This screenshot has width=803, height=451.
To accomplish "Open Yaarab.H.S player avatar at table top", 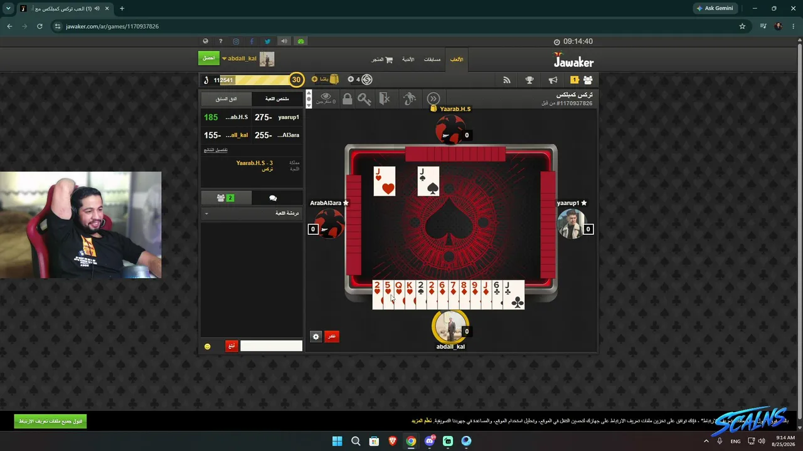I will click(x=450, y=131).
